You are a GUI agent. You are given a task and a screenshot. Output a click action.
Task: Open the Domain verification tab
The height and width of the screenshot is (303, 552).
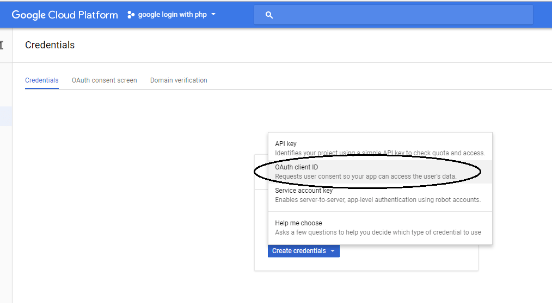click(179, 80)
